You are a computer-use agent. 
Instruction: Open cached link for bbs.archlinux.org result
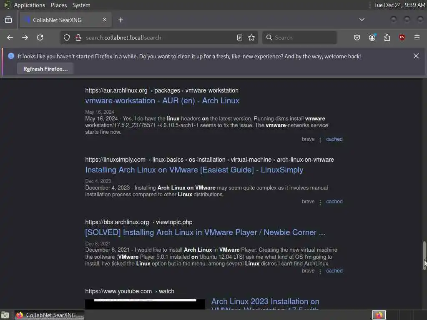click(334, 271)
